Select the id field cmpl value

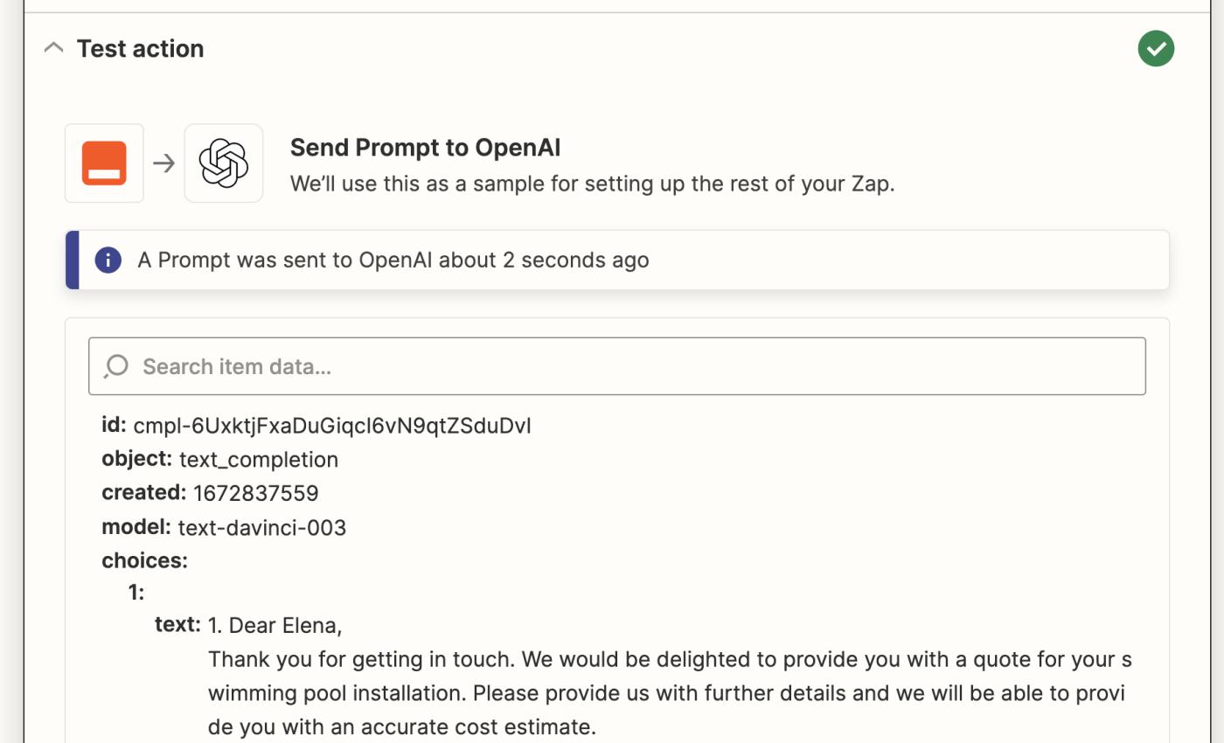(332, 426)
